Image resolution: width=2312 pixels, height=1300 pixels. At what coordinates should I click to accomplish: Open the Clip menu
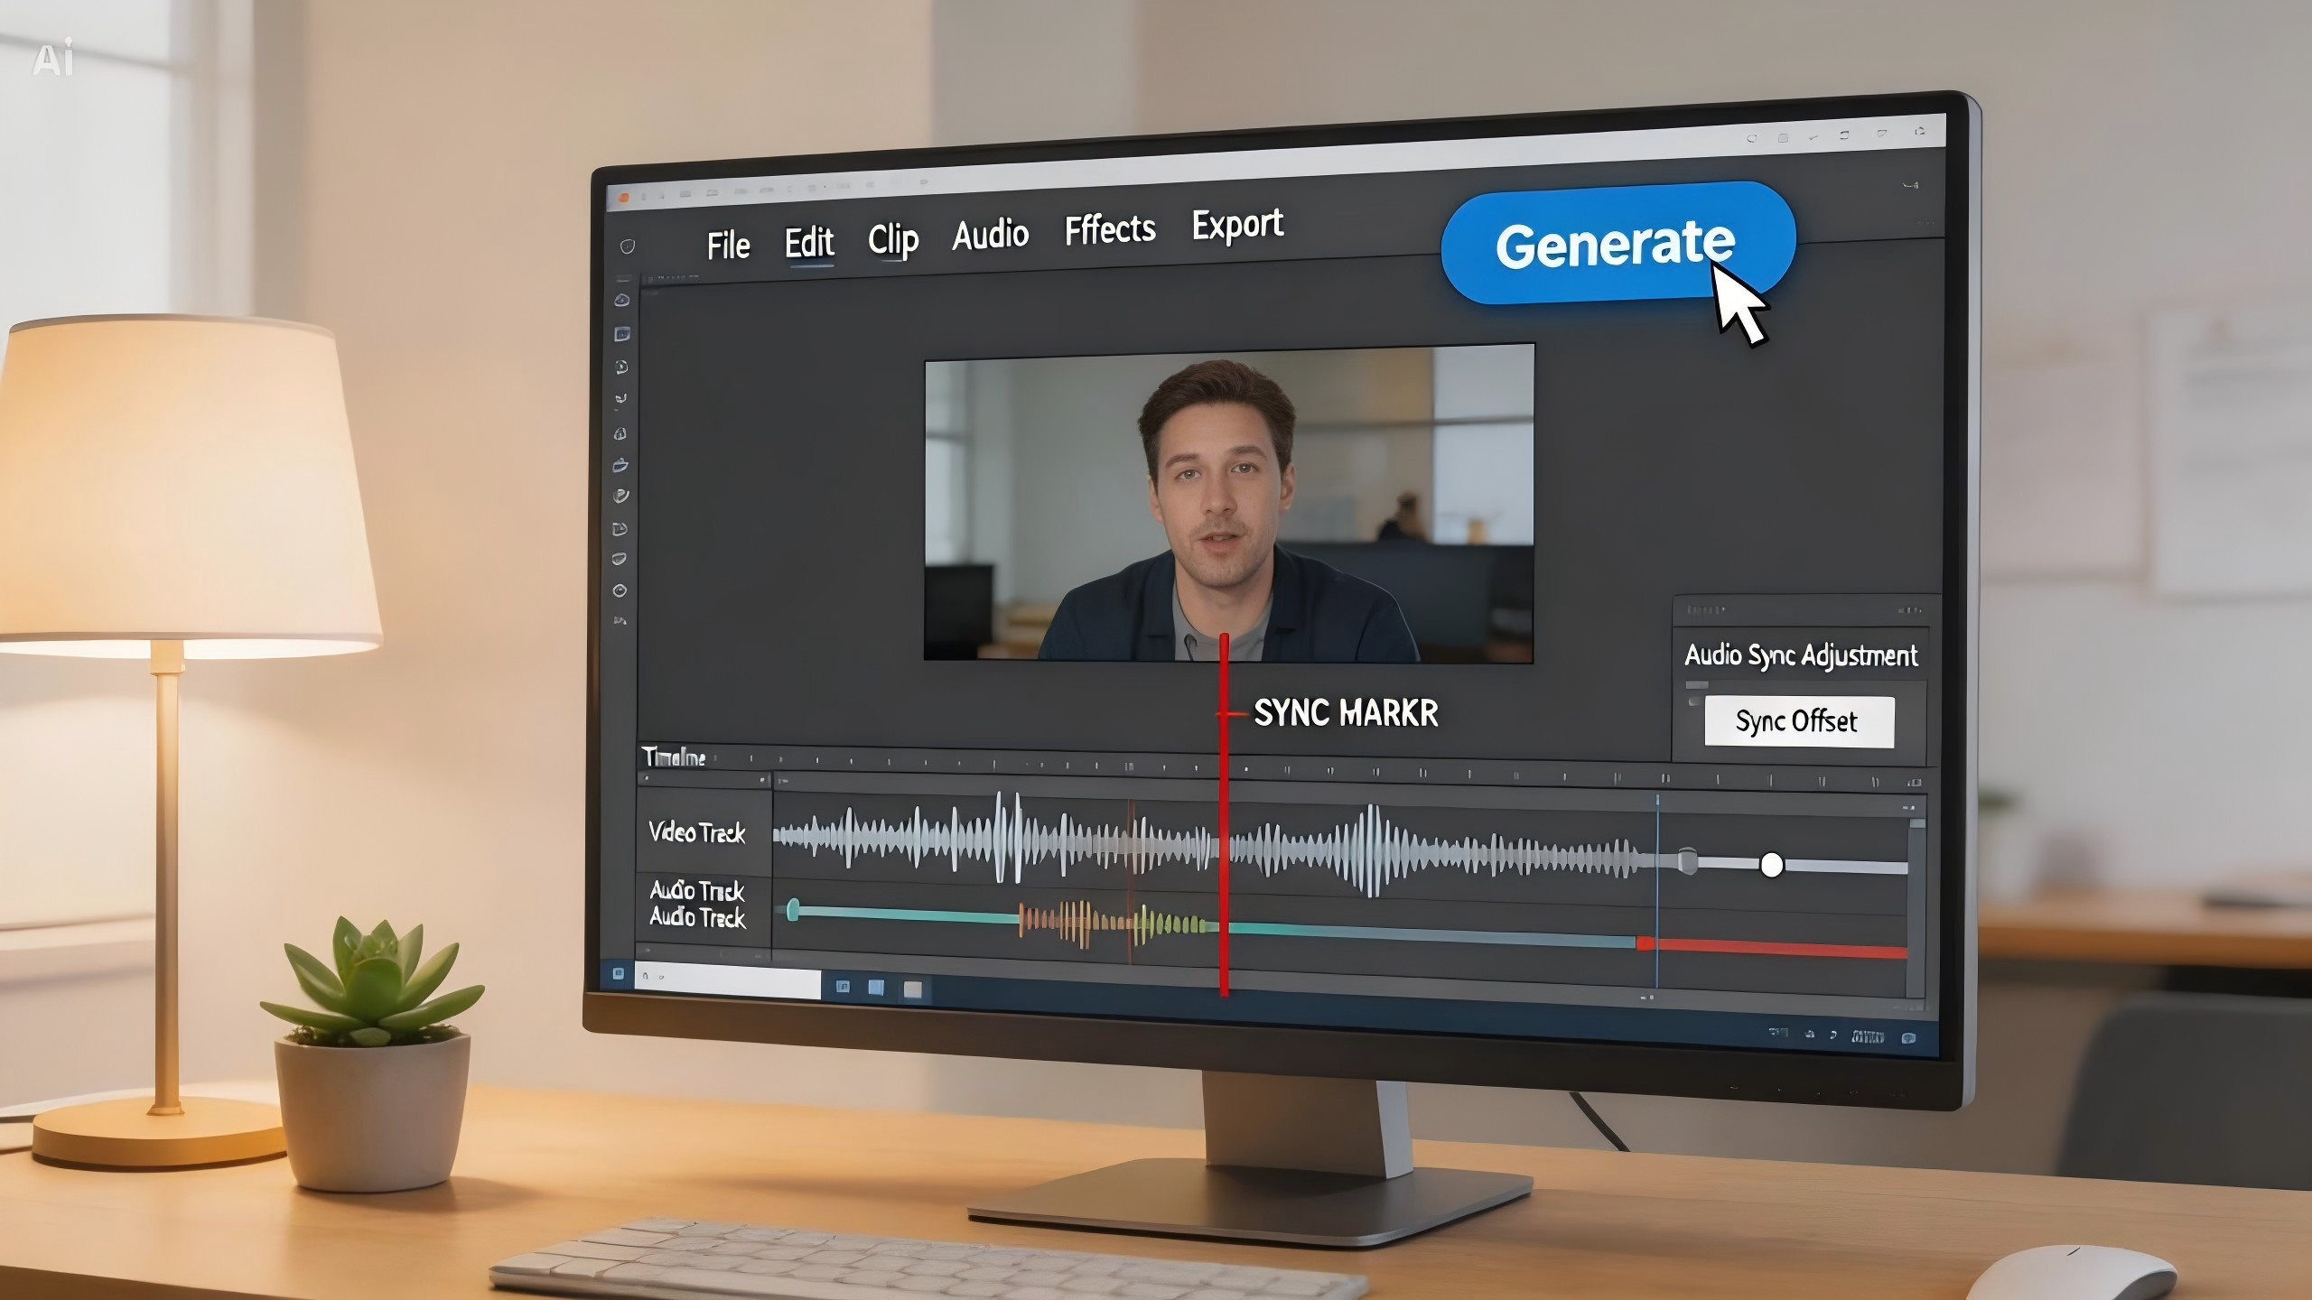[x=892, y=239]
